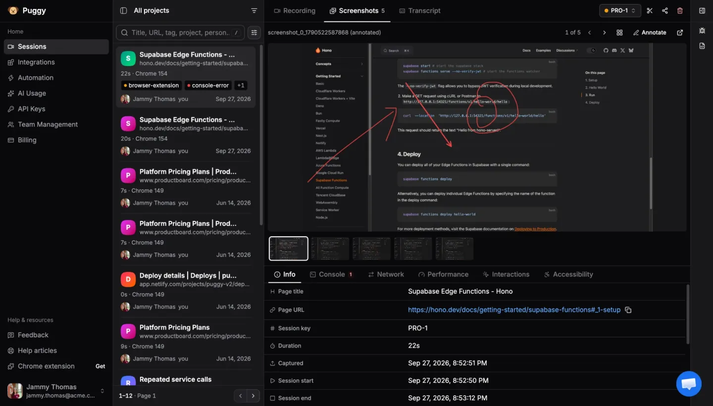Switch to screenshot grid view
The height and width of the screenshot is (406, 713).
[619, 33]
